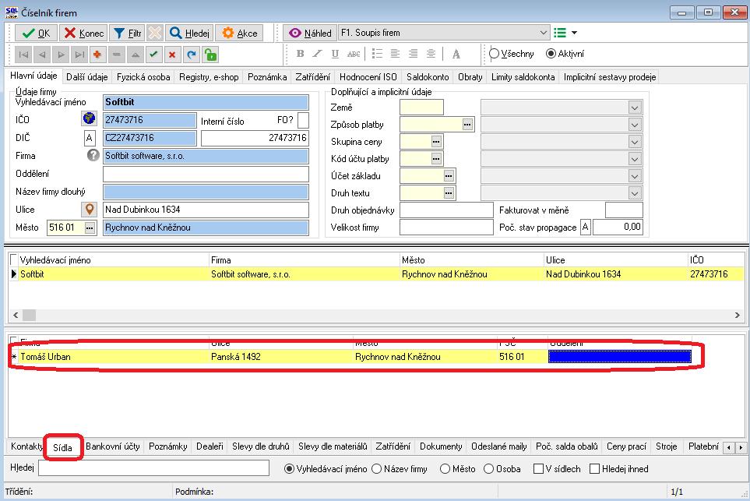750x501 pixels.
Task: Delete record minus icon
Action: (x=116, y=55)
